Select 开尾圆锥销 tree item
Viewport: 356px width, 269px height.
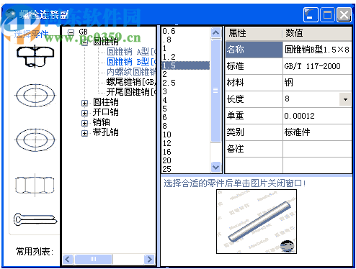coord(131,92)
